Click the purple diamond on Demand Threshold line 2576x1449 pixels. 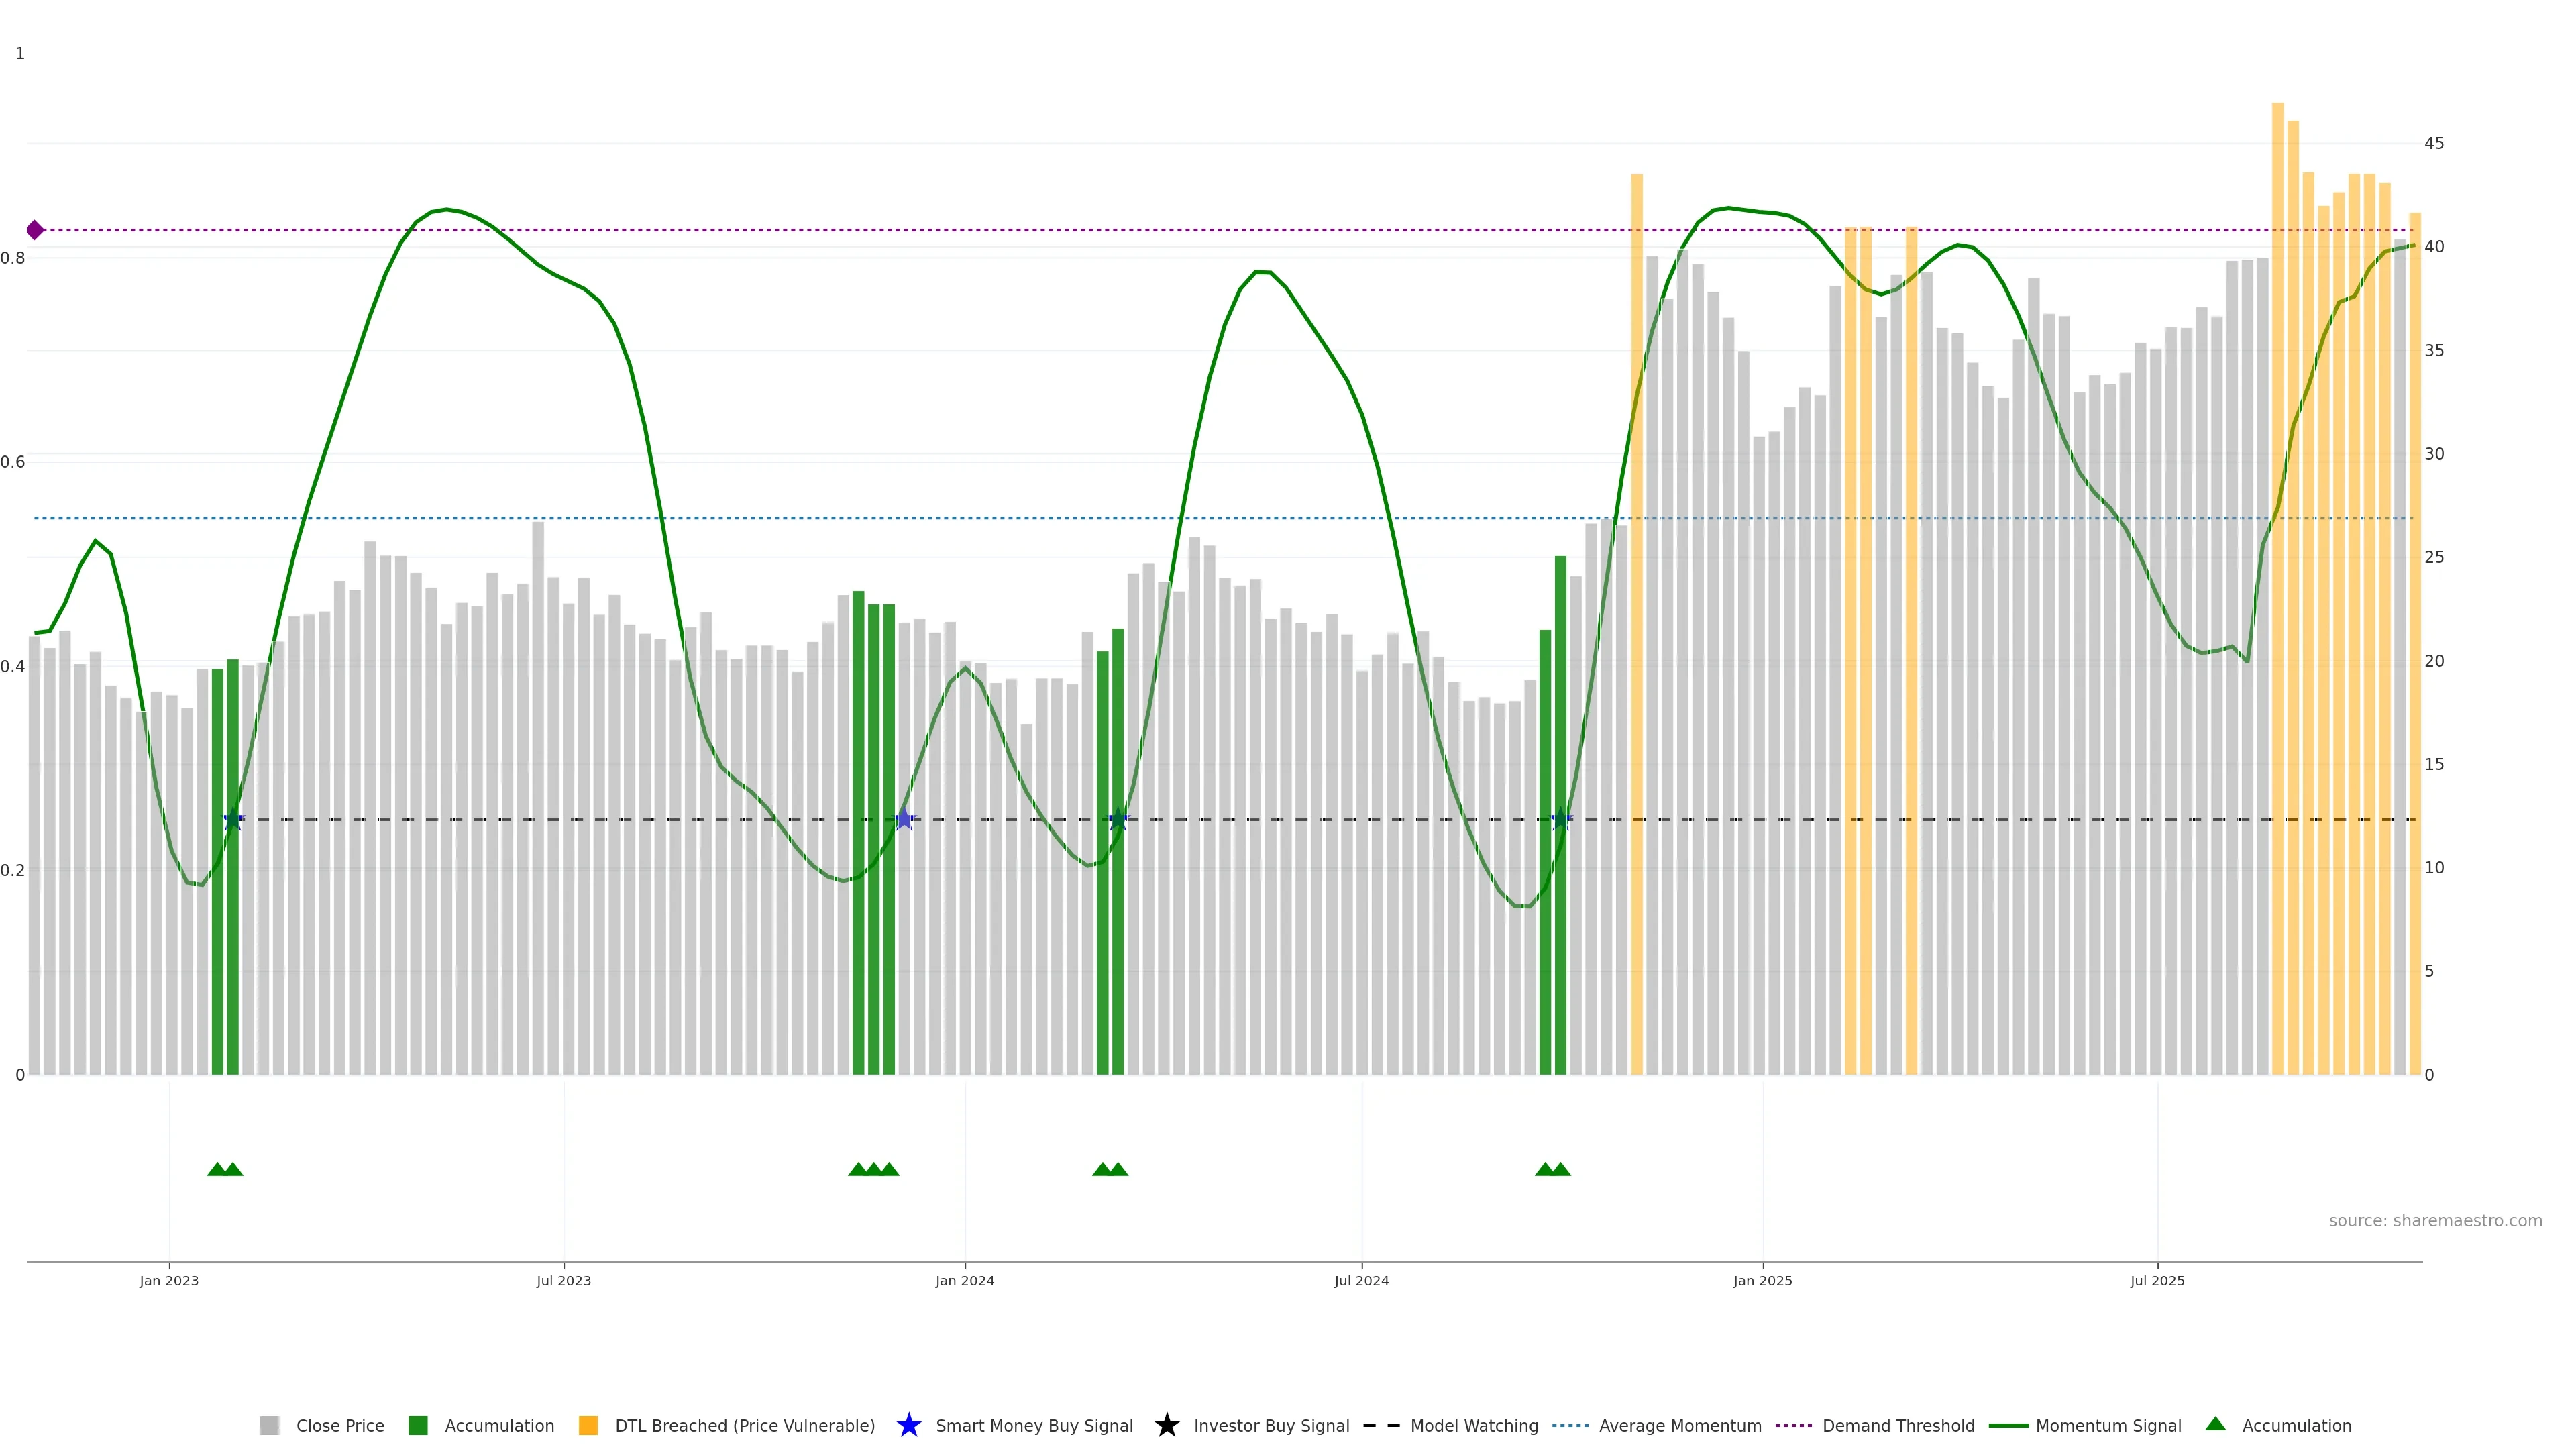pyautogui.click(x=35, y=230)
